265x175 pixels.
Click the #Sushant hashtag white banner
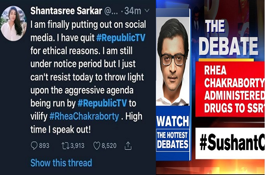tap(230, 143)
